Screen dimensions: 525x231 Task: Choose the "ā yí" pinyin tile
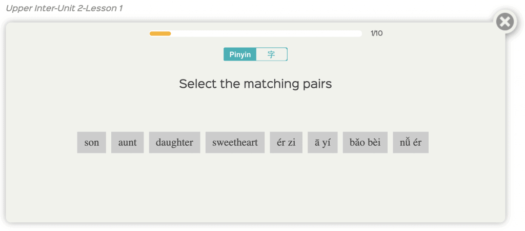pyautogui.click(x=322, y=143)
